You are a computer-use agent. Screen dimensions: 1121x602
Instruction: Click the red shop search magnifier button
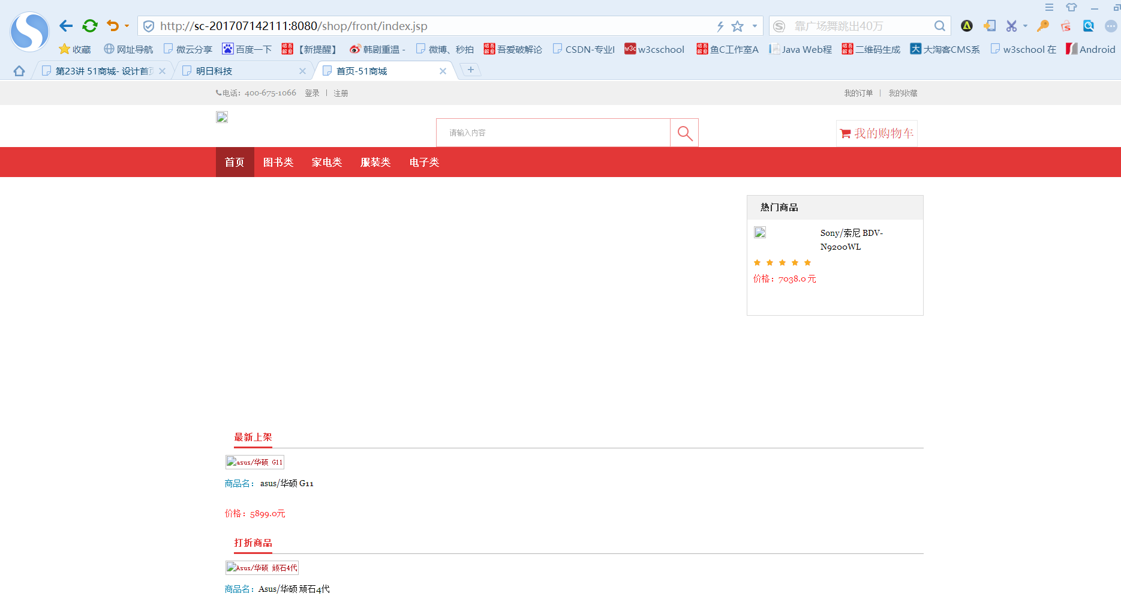click(x=684, y=133)
